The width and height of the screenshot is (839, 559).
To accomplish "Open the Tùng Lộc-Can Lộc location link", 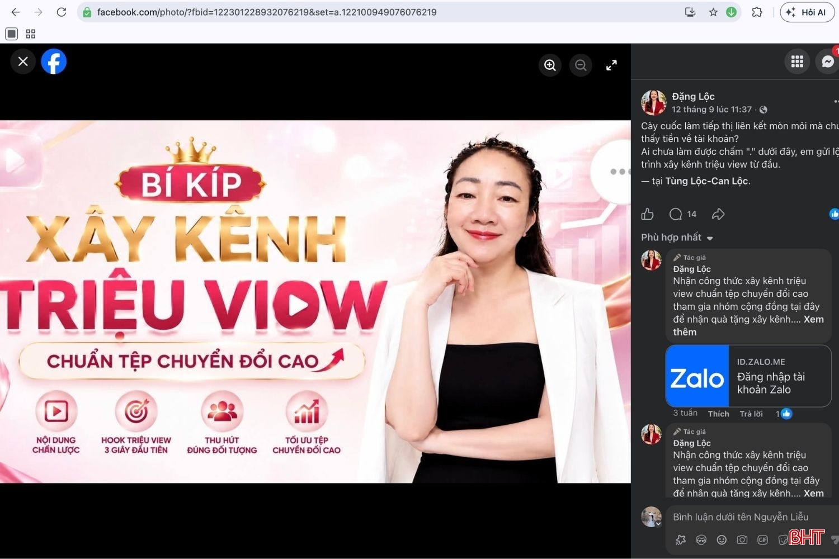I will tap(706, 181).
